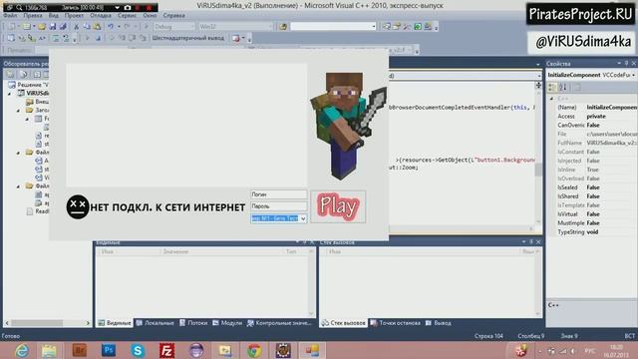Open the Отладка menu

101,16
